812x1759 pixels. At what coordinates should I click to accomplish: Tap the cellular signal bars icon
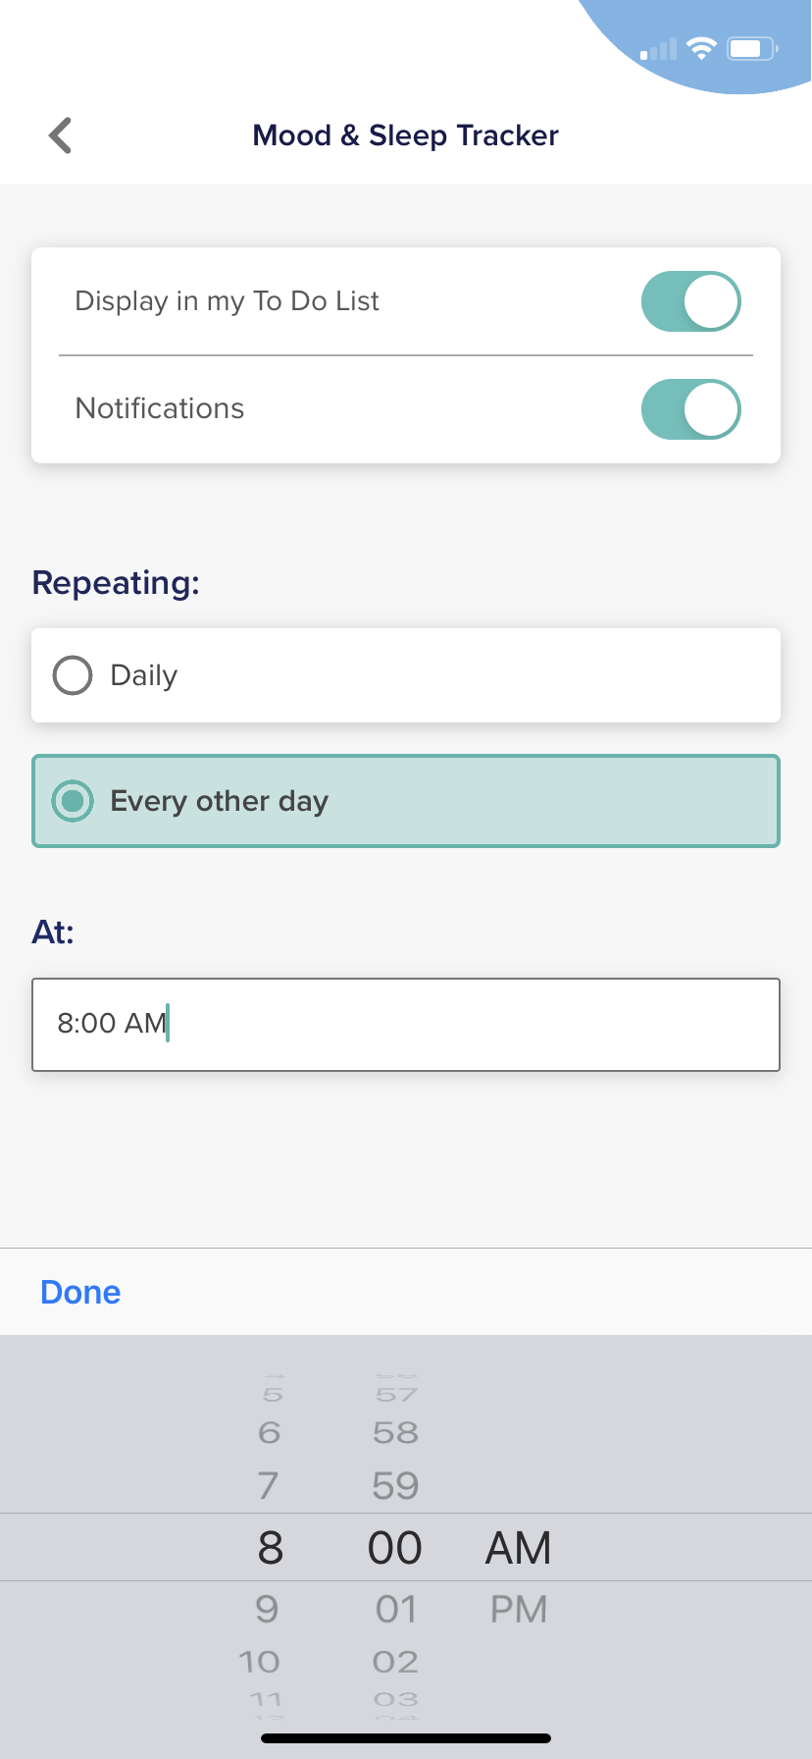pyautogui.click(x=658, y=49)
